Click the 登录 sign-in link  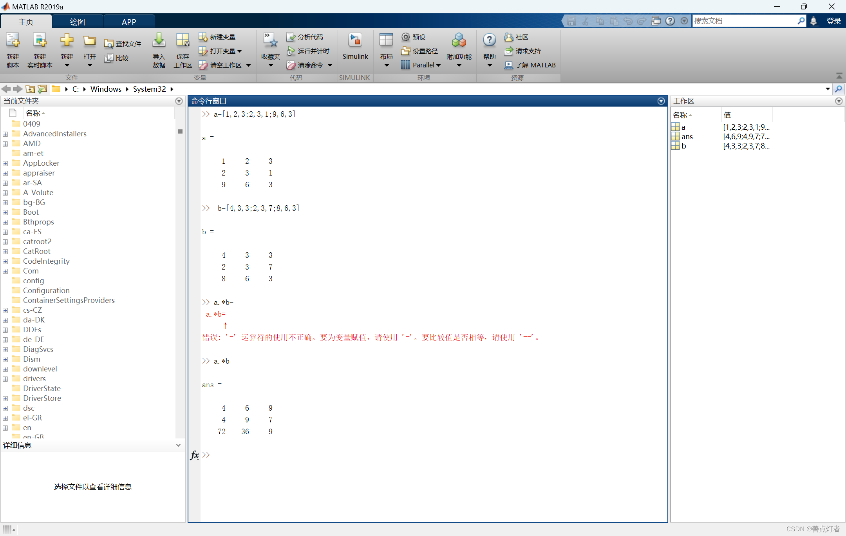[x=833, y=21]
